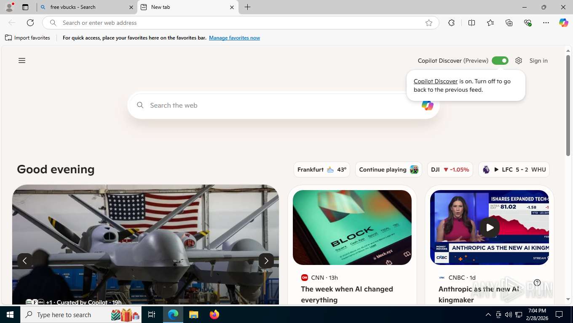This screenshot has width=573, height=323.
Task: Open the taskbar clock showing 7:04 PM
Action: click(x=536, y=315)
